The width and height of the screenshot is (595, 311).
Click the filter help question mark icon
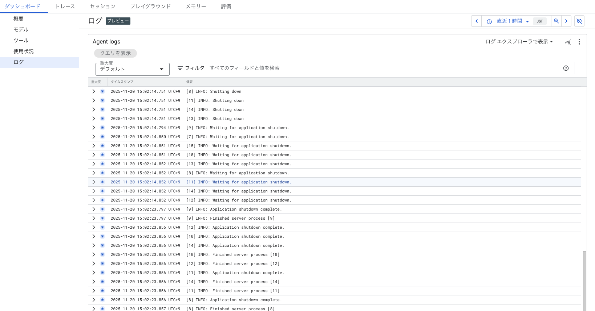566,68
